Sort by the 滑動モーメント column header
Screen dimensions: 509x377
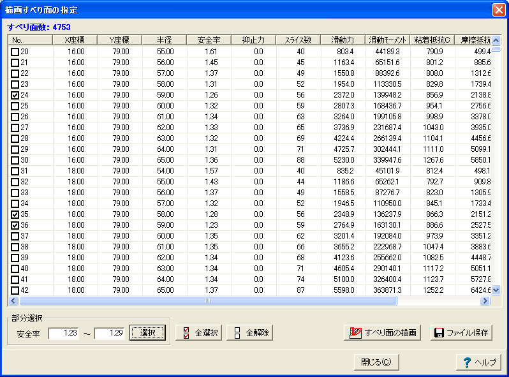click(387, 40)
